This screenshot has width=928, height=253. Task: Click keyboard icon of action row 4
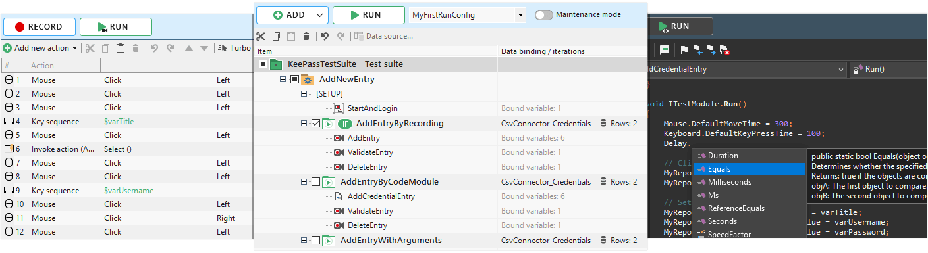[x=9, y=122]
